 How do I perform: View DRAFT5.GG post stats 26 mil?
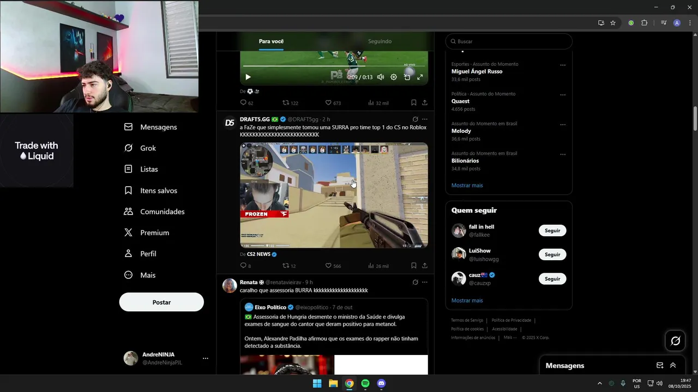click(x=378, y=266)
